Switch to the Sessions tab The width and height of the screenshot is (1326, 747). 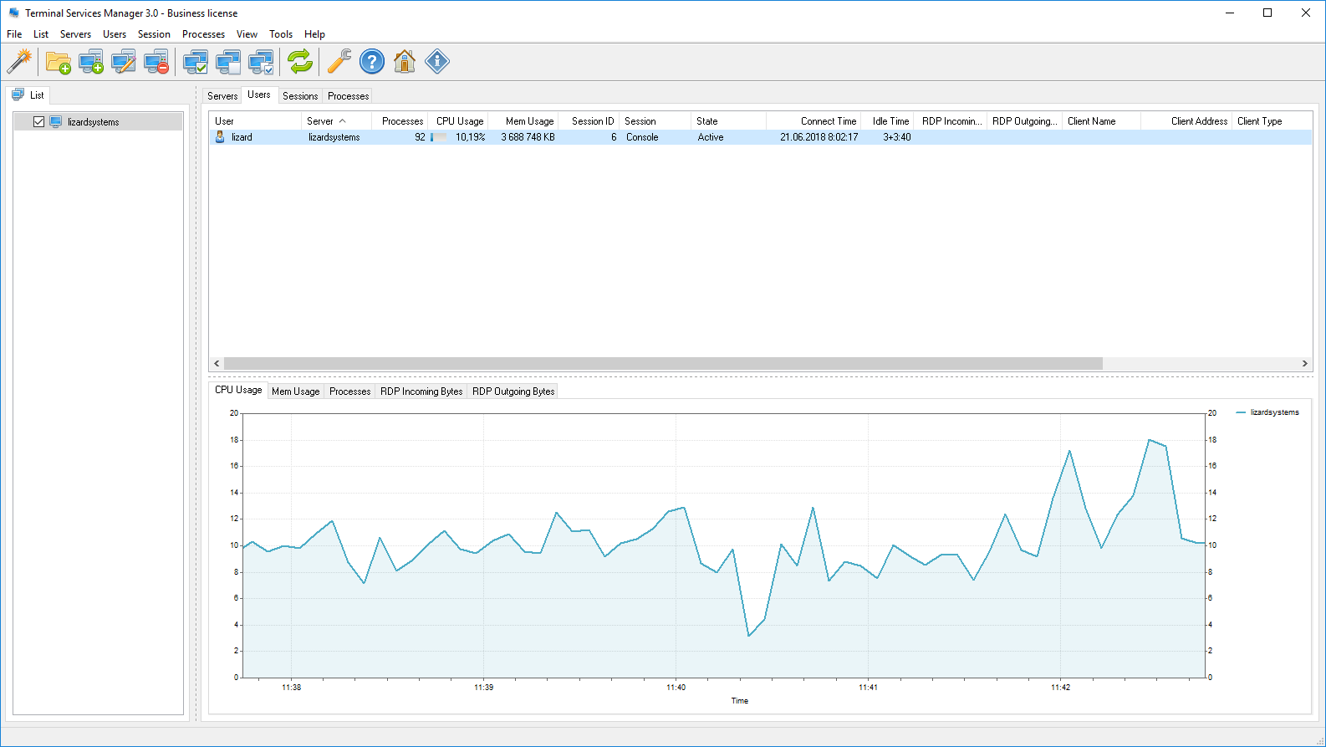[300, 96]
